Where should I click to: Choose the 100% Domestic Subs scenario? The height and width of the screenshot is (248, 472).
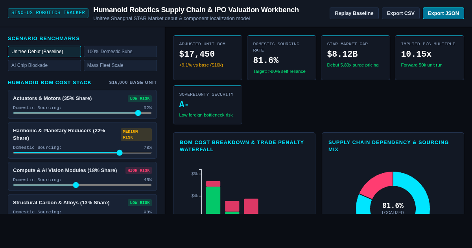coord(120,52)
